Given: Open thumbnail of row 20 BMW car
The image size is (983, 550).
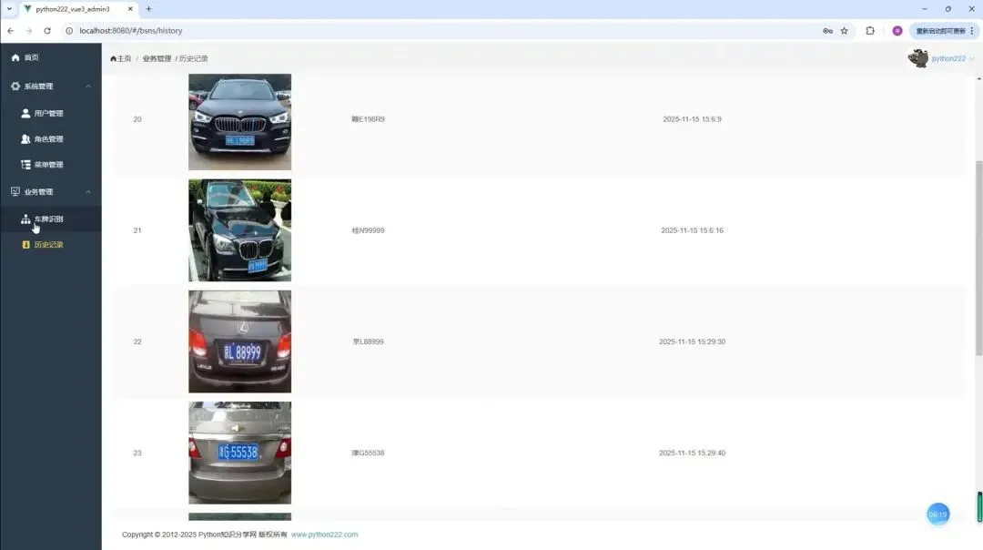Looking at the screenshot, I should (240, 122).
